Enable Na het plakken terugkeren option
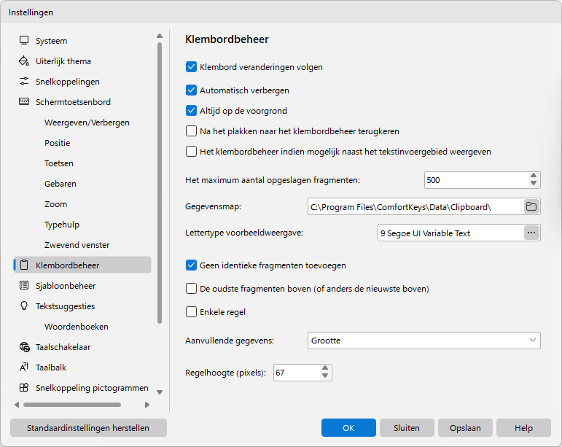 click(x=191, y=131)
